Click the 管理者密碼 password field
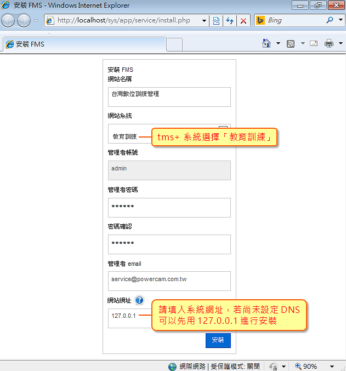This screenshot has height=371, width=346. pyautogui.click(x=169, y=208)
